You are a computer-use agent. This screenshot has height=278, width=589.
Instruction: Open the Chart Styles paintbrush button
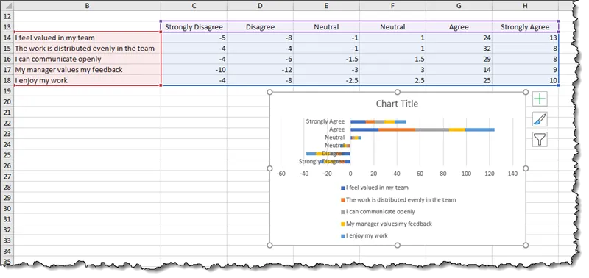coord(540,119)
